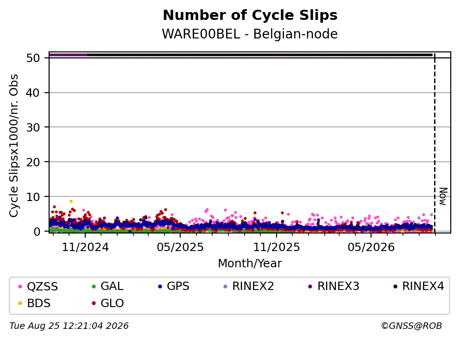This screenshot has width=460, height=340.
Task: Click the RINEX3 purple legend marker
Action: click(310, 286)
